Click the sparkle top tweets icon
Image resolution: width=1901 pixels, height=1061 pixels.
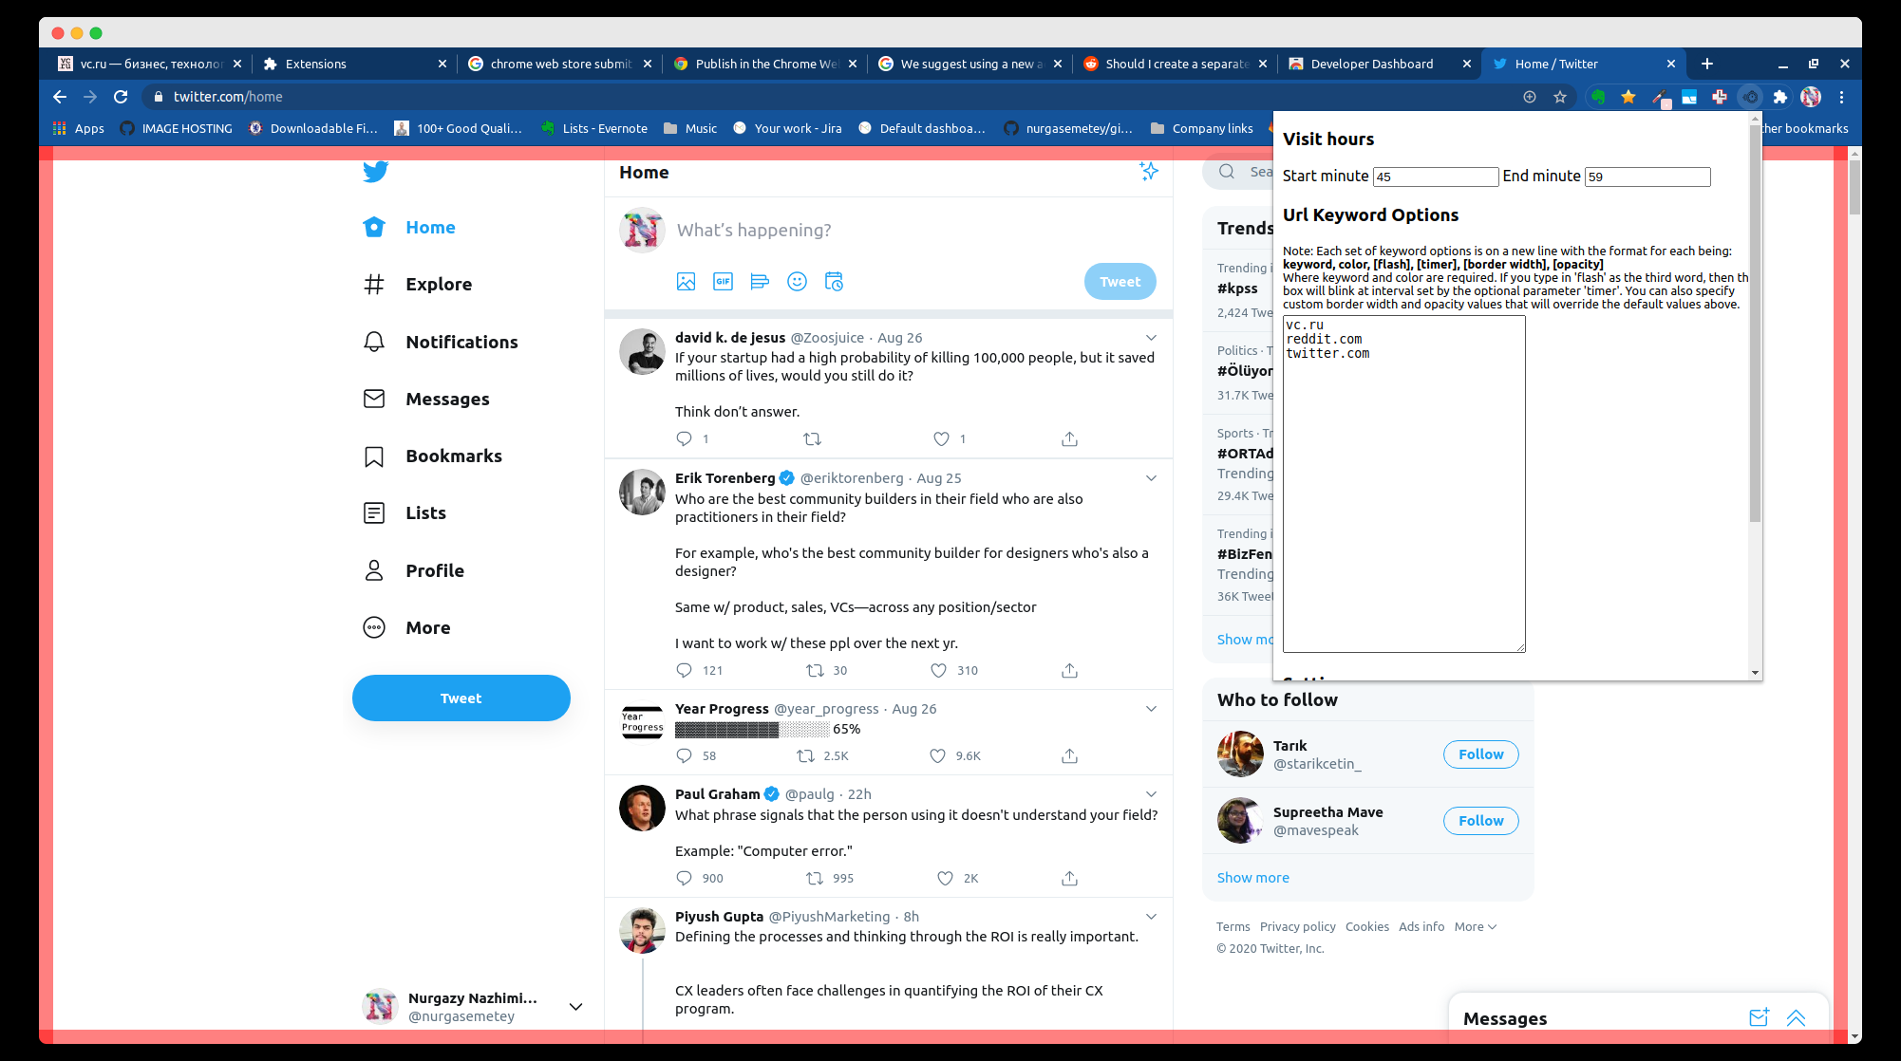point(1149,172)
